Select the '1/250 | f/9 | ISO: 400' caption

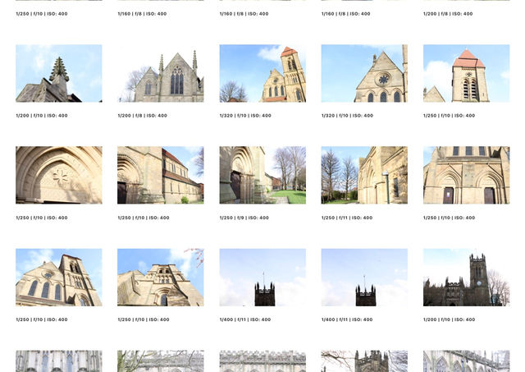[x=244, y=218]
